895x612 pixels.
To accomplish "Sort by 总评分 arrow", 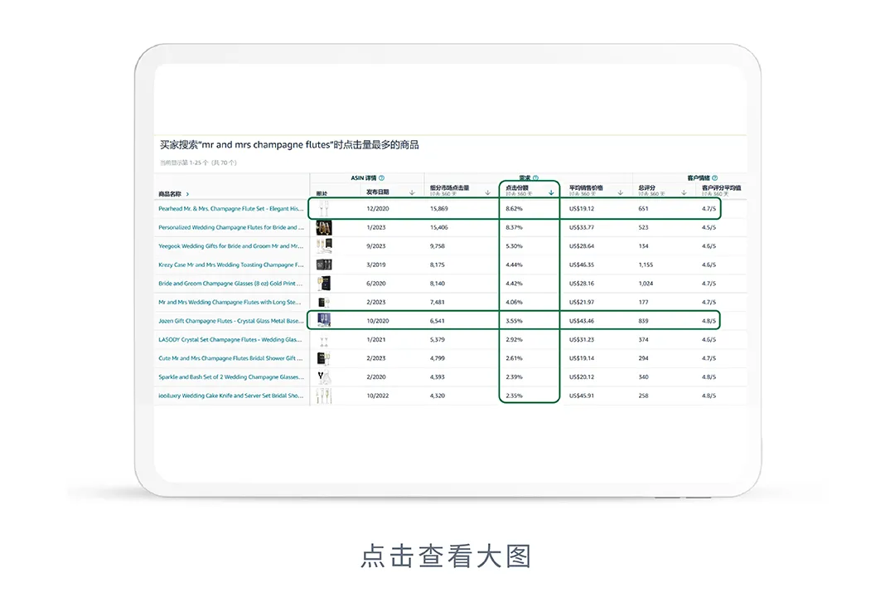I will [684, 192].
